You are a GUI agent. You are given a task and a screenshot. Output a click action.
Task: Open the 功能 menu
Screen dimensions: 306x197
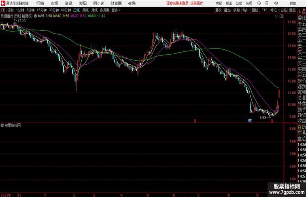tap(219, 3)
